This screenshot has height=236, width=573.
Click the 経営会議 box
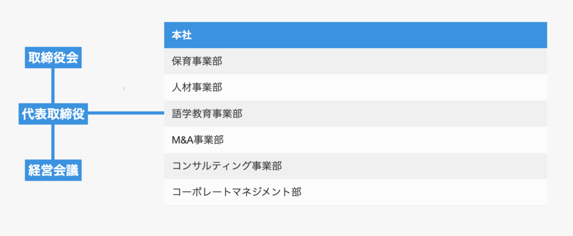[53, 170]
